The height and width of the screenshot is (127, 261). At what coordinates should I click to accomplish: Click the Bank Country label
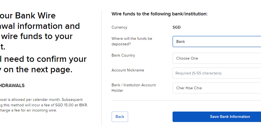click(x=123, y=55)
